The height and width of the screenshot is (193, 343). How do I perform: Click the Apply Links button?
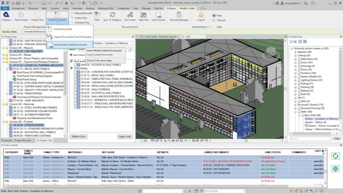point(125,137)
